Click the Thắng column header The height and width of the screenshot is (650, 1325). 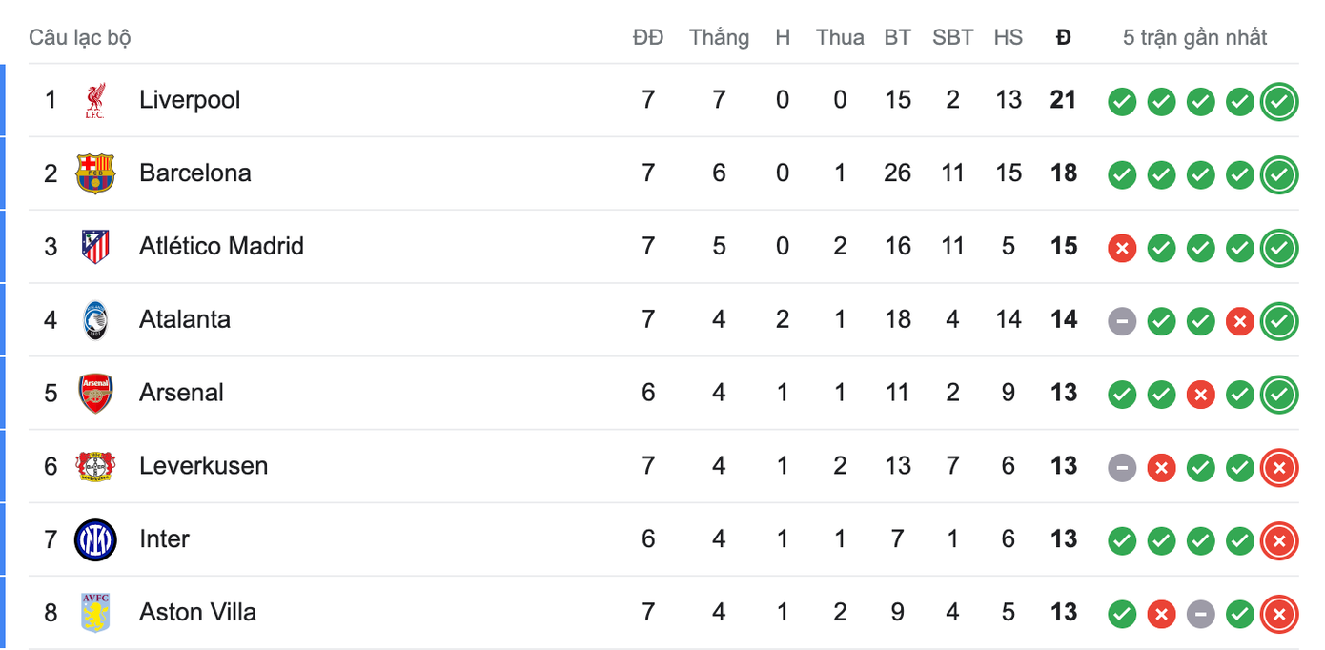coord(719,38)
